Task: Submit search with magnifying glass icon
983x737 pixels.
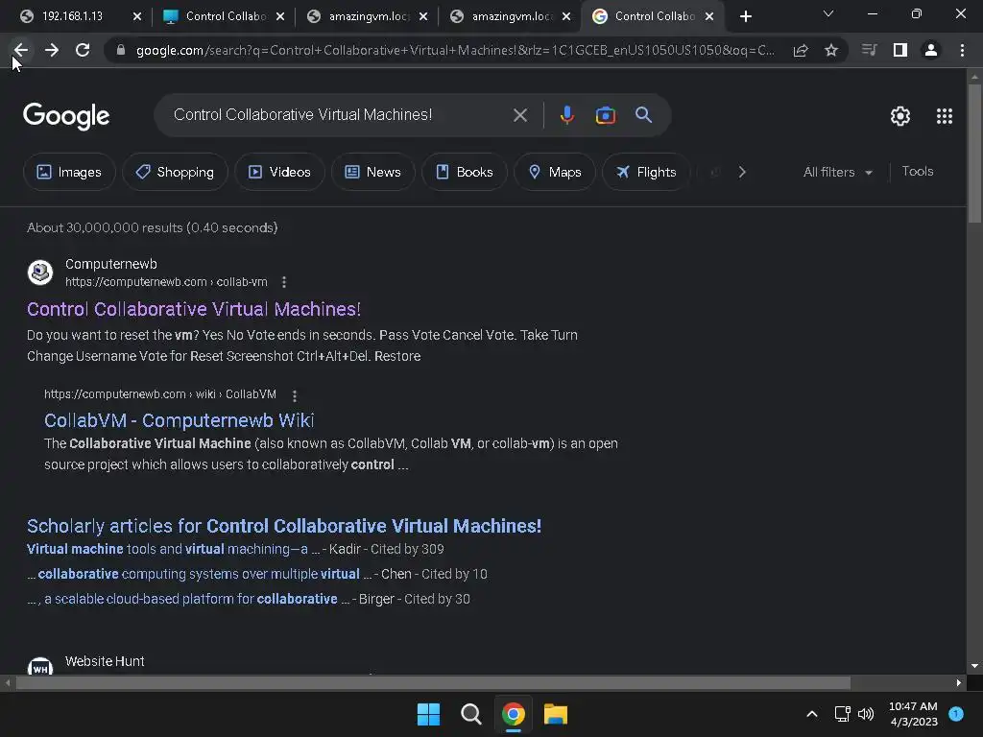Action: click(x=644, y=115)
